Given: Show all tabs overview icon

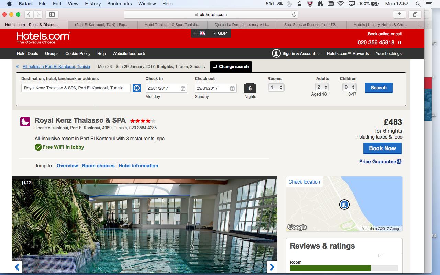Looking at the screenshot, I should (x=415, y=14).
